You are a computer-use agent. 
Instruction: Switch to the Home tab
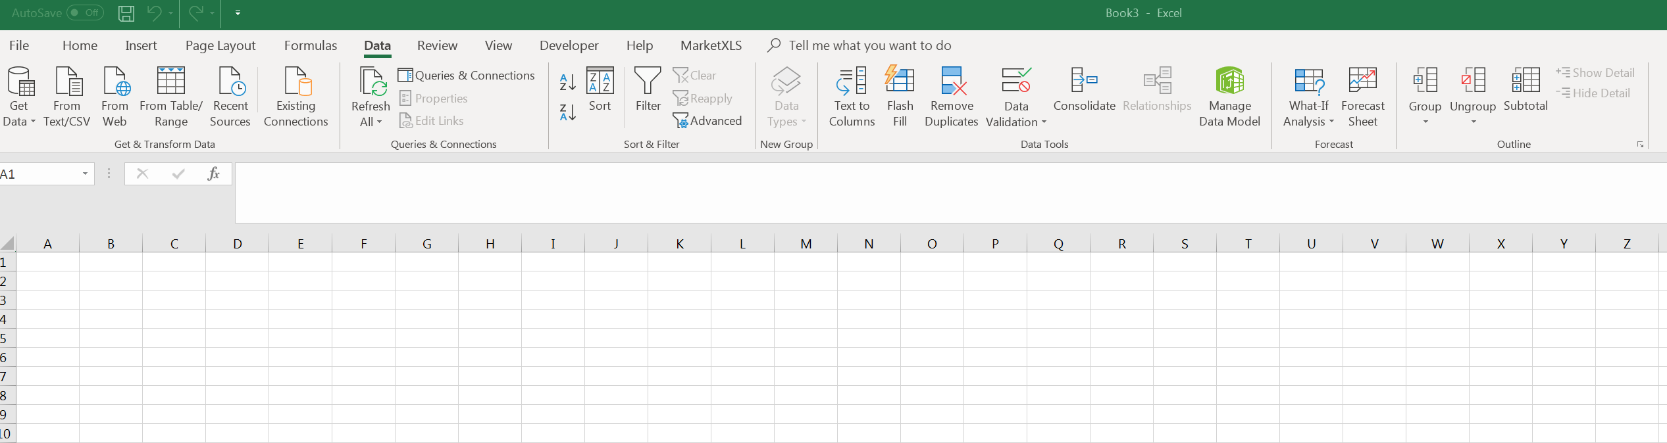(x=80, y=45)
